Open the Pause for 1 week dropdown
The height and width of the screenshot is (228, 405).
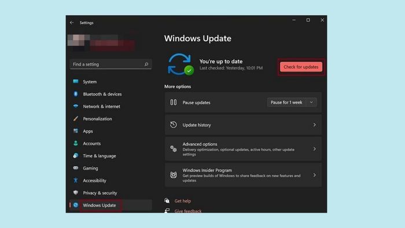click(292, 102)
